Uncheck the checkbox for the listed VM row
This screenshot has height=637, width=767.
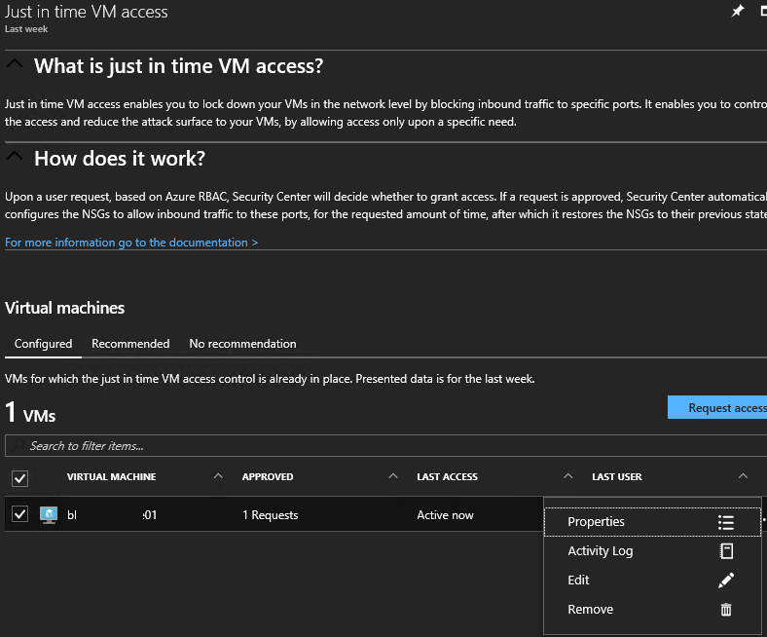point(19,515)
